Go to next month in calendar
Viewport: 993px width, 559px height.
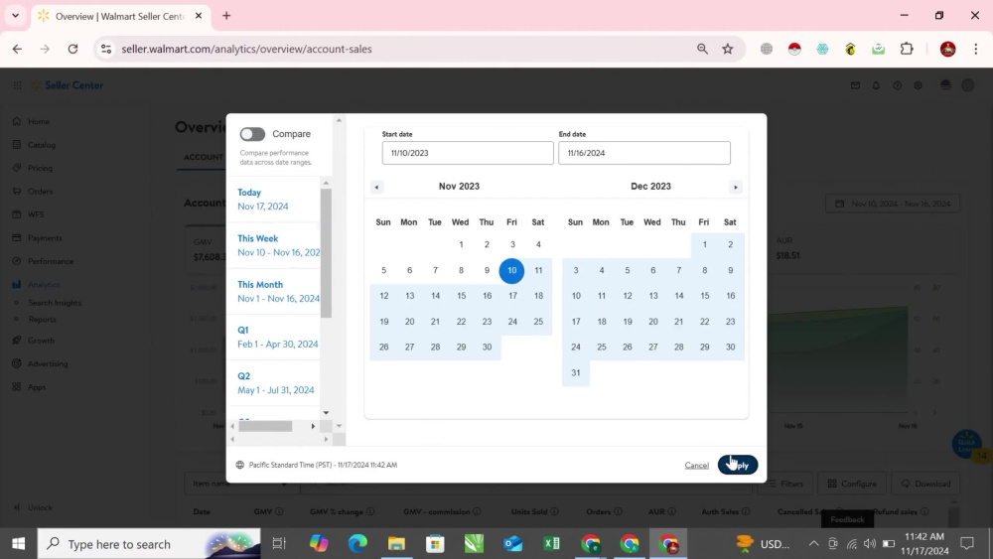(735, 187)
